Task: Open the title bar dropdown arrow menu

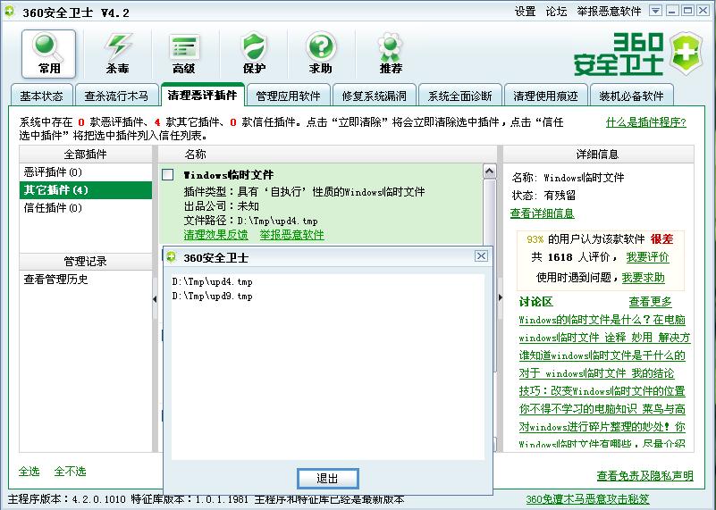Action: tap(655, 11)
